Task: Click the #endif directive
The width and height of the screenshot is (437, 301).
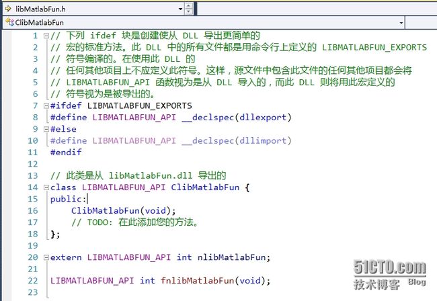Action: pos(66,153)
